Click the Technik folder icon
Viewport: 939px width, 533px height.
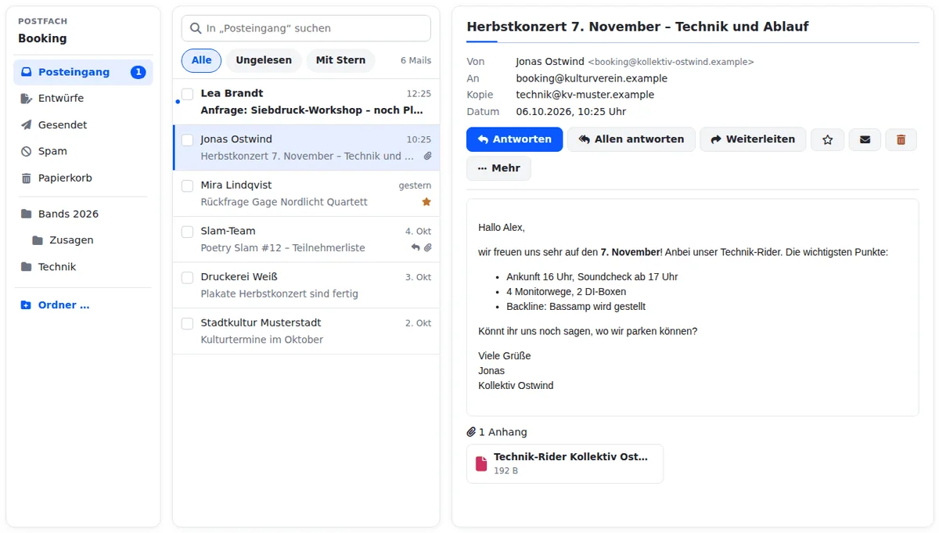pos(26,267)
